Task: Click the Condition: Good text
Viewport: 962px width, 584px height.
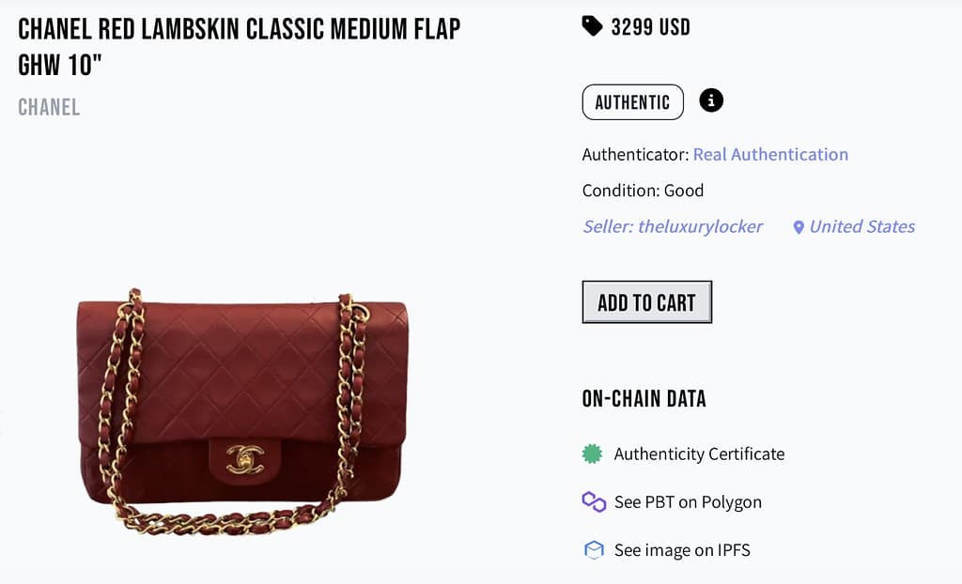Action: tap(643, 190)
